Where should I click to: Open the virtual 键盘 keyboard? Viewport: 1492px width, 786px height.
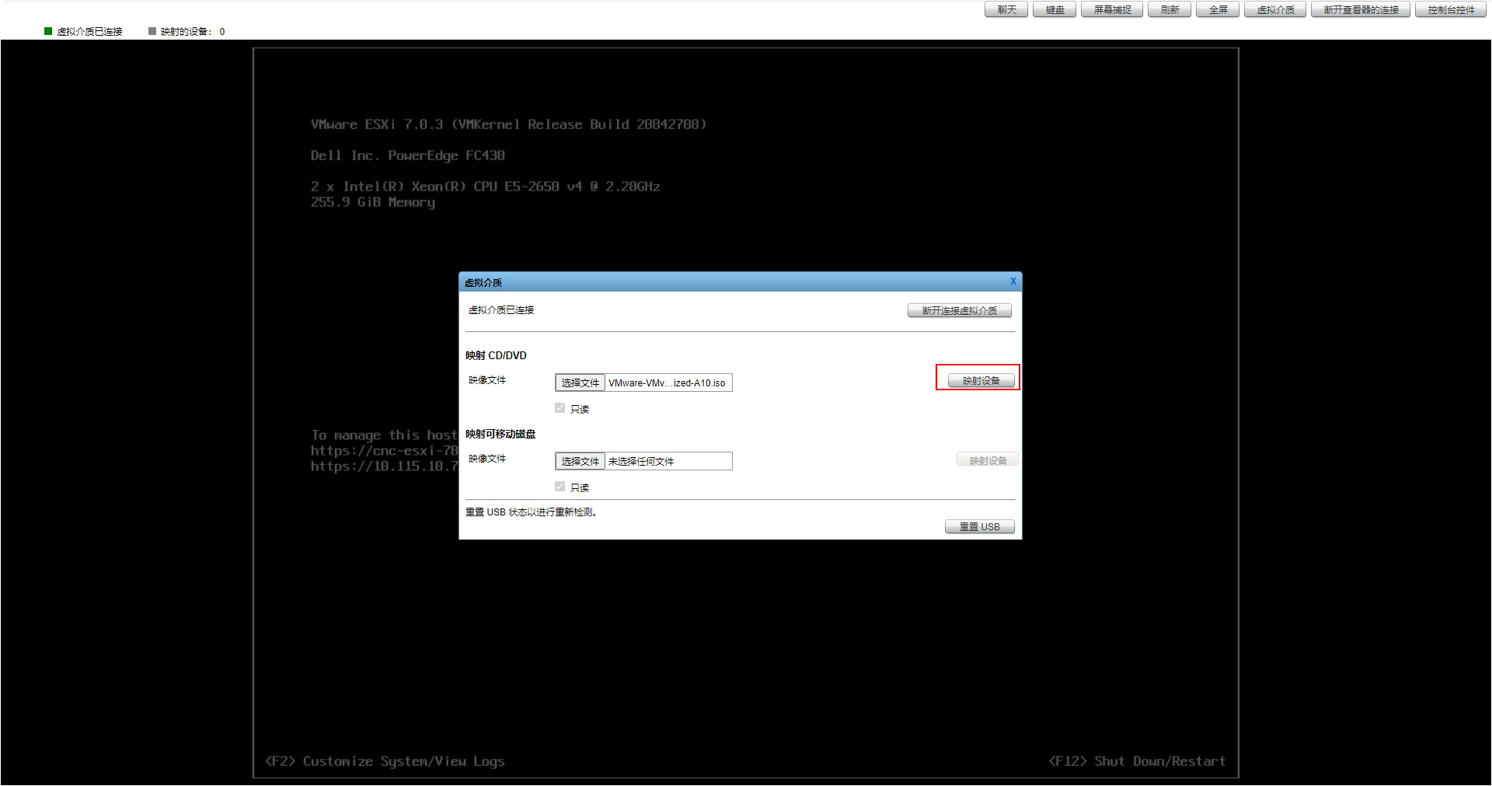coord(1054,9)
